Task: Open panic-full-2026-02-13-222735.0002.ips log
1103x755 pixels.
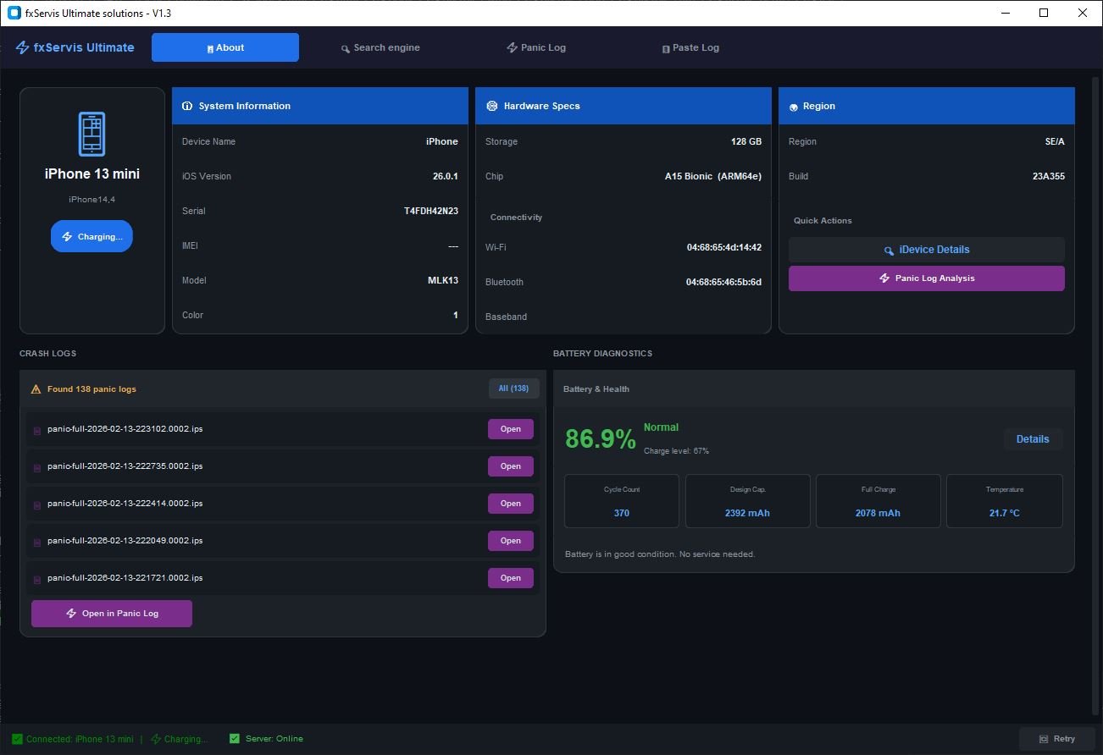Action: point(511,466)
